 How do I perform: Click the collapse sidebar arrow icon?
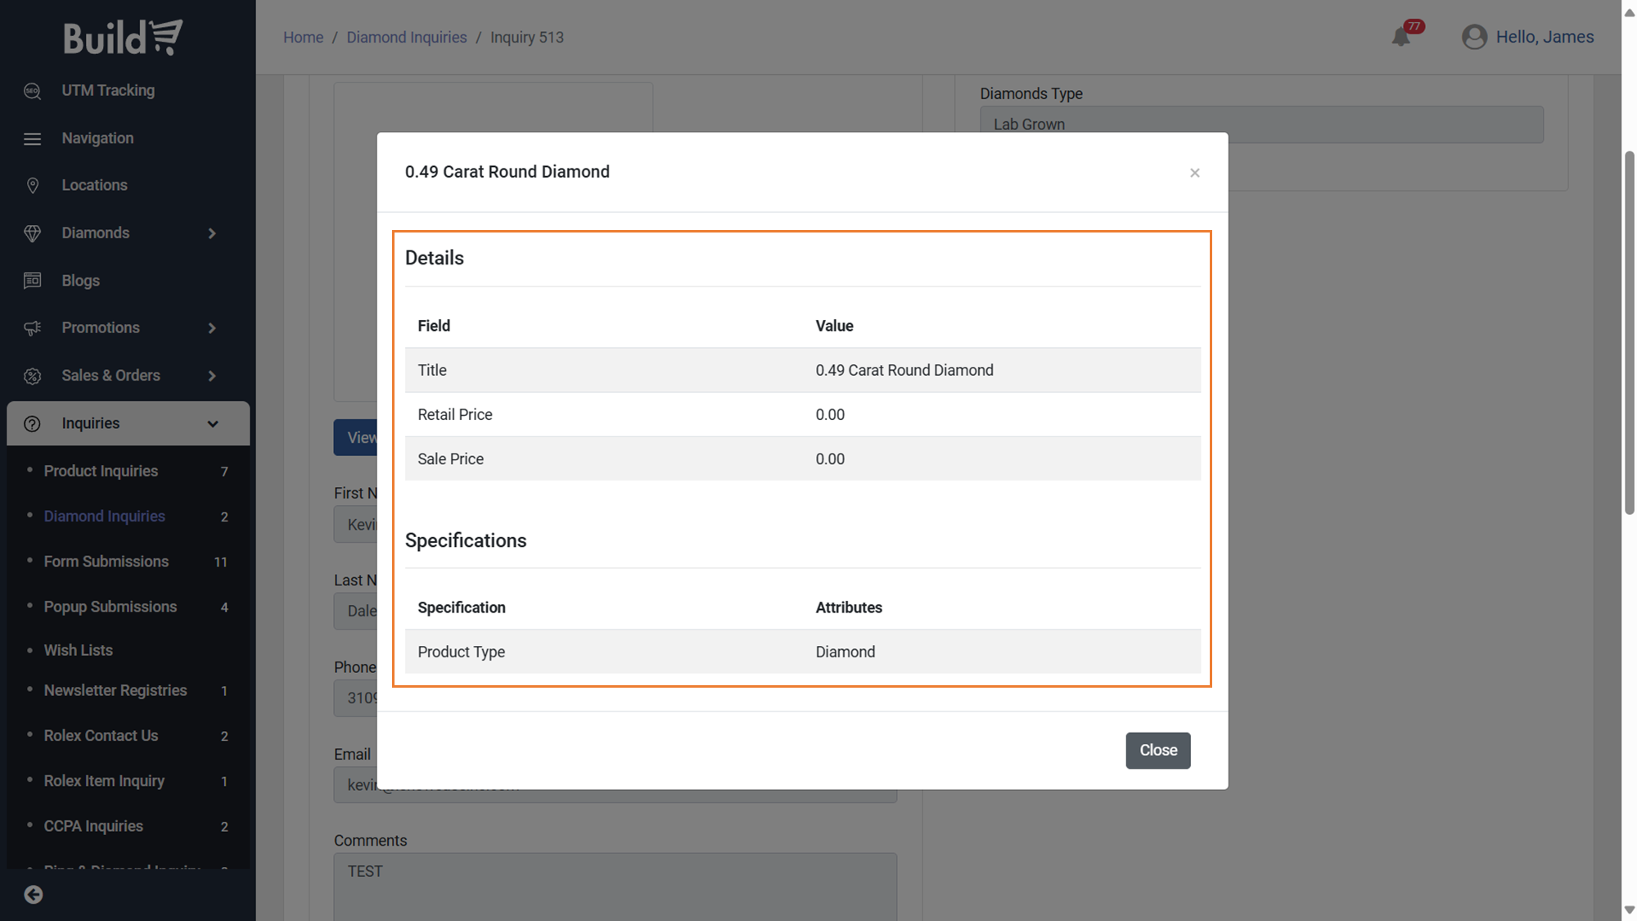tap(33, 895)
